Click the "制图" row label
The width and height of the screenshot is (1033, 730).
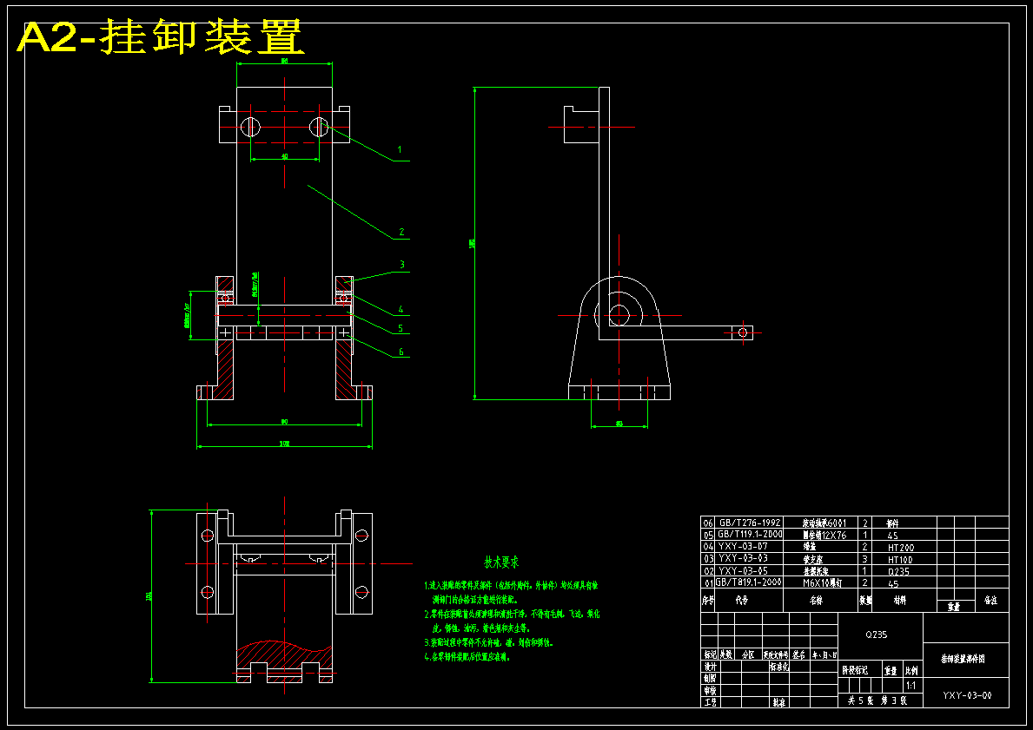pyautogui.click(x=710, y=679)
